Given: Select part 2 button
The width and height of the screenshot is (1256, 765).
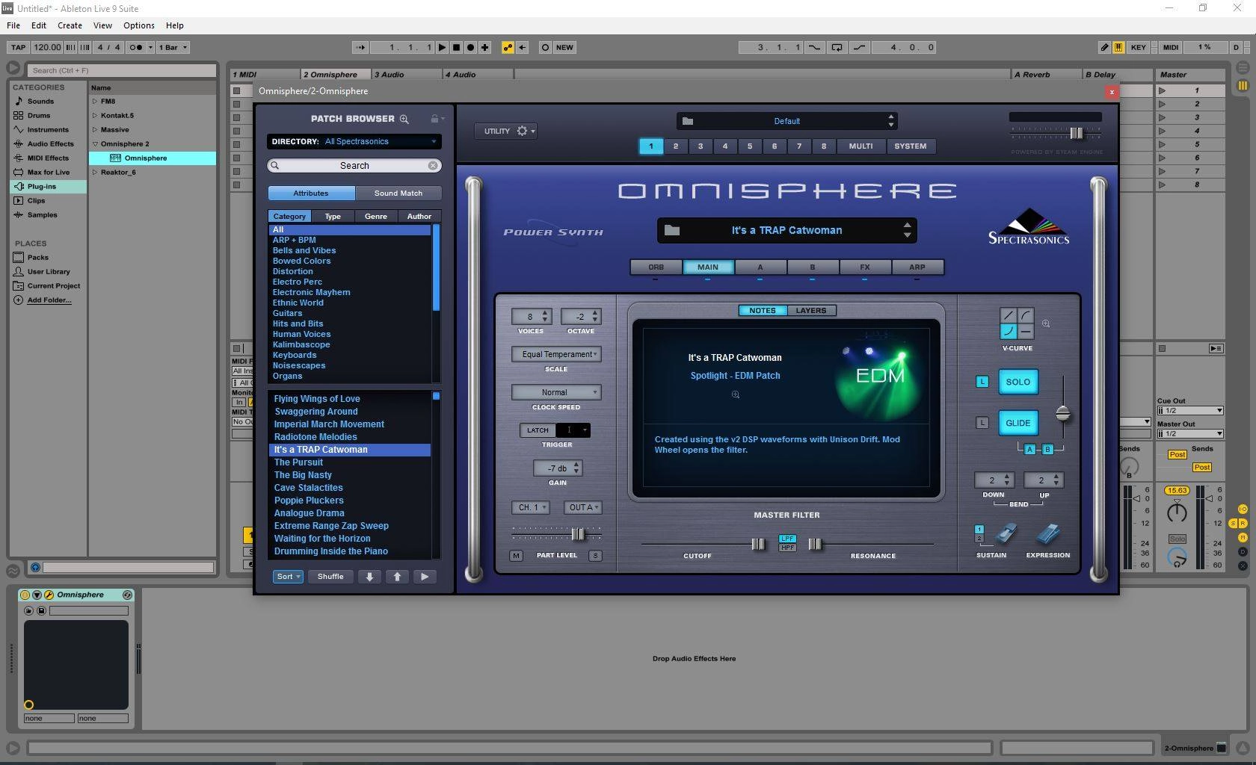Looking at the screenshot, I should click(x=676, y=146).
